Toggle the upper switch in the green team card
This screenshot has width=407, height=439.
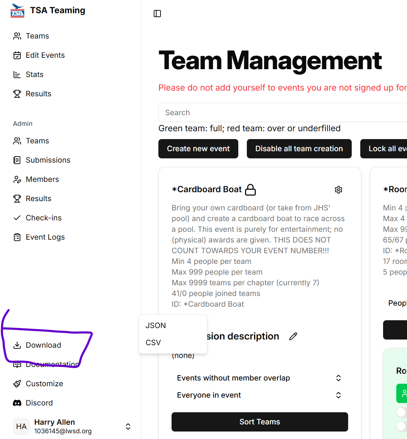point(402,412)
